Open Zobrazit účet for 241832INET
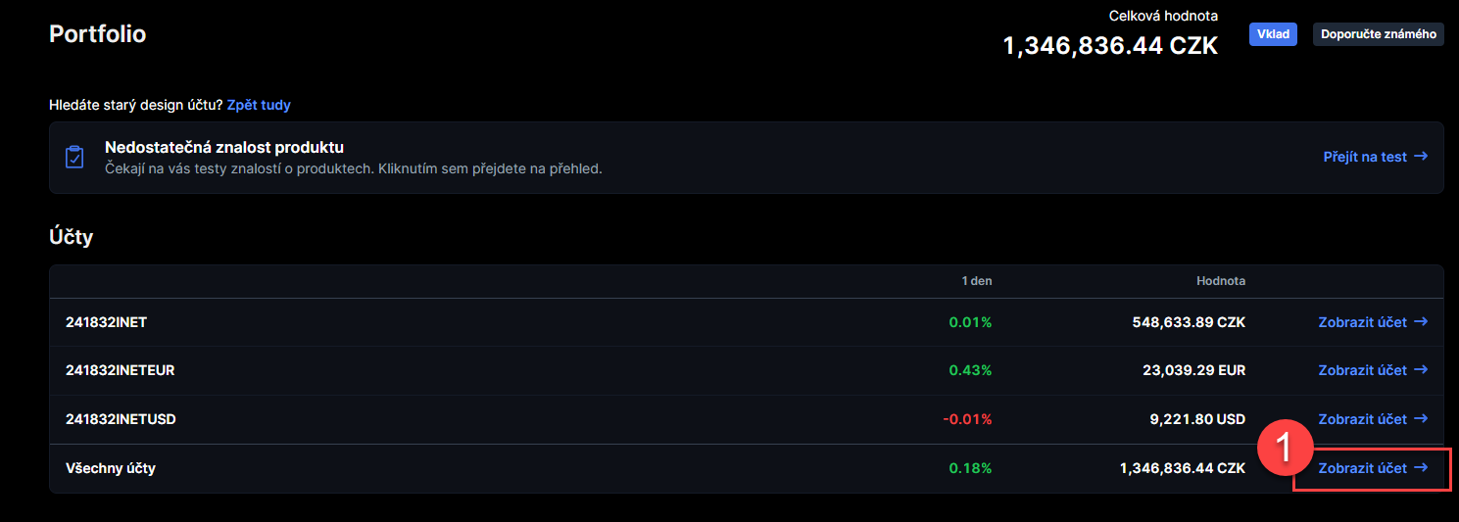The height and width of the screenshot is (522, 1459). point(1372,321)
